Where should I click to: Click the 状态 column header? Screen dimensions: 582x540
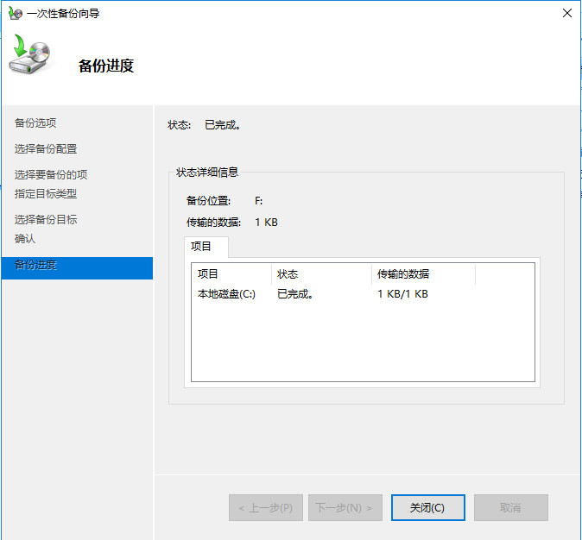[321, 274]
